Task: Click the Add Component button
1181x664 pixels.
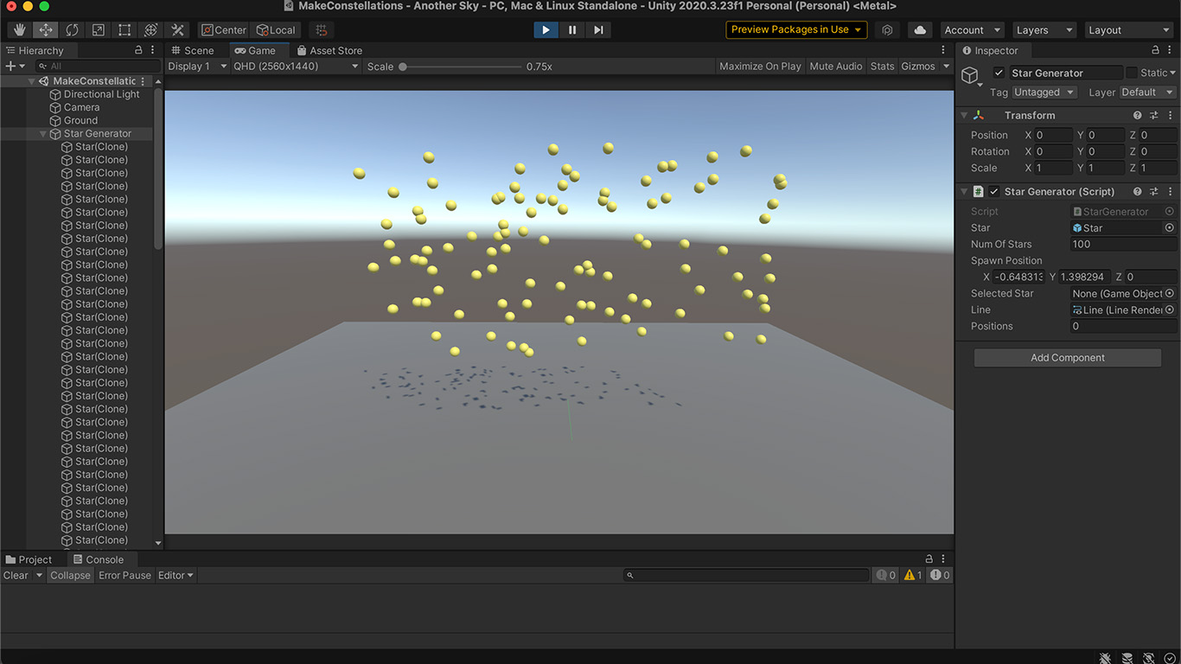Action: (1068, 358)
